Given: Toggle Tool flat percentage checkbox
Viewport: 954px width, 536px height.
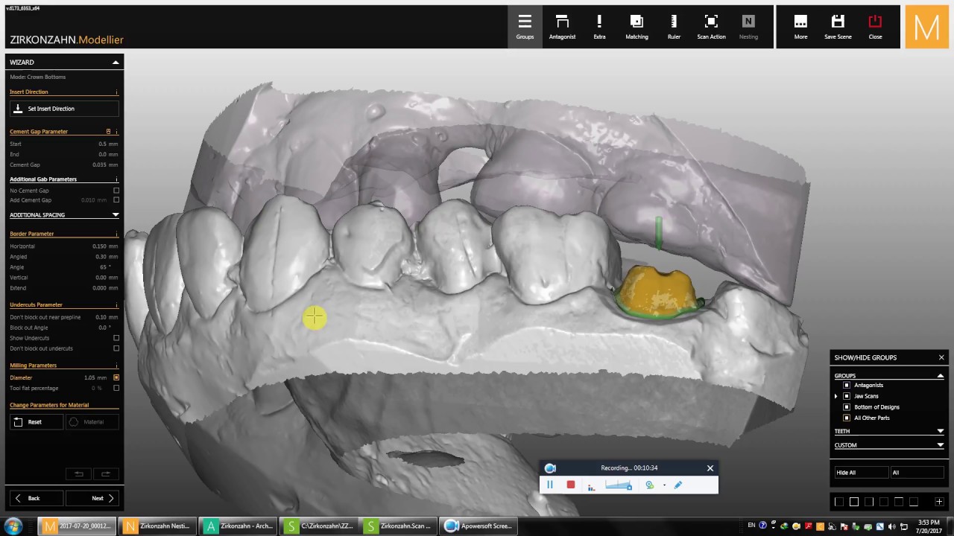Looking at the screenshot, I should [x=116, y=388].
